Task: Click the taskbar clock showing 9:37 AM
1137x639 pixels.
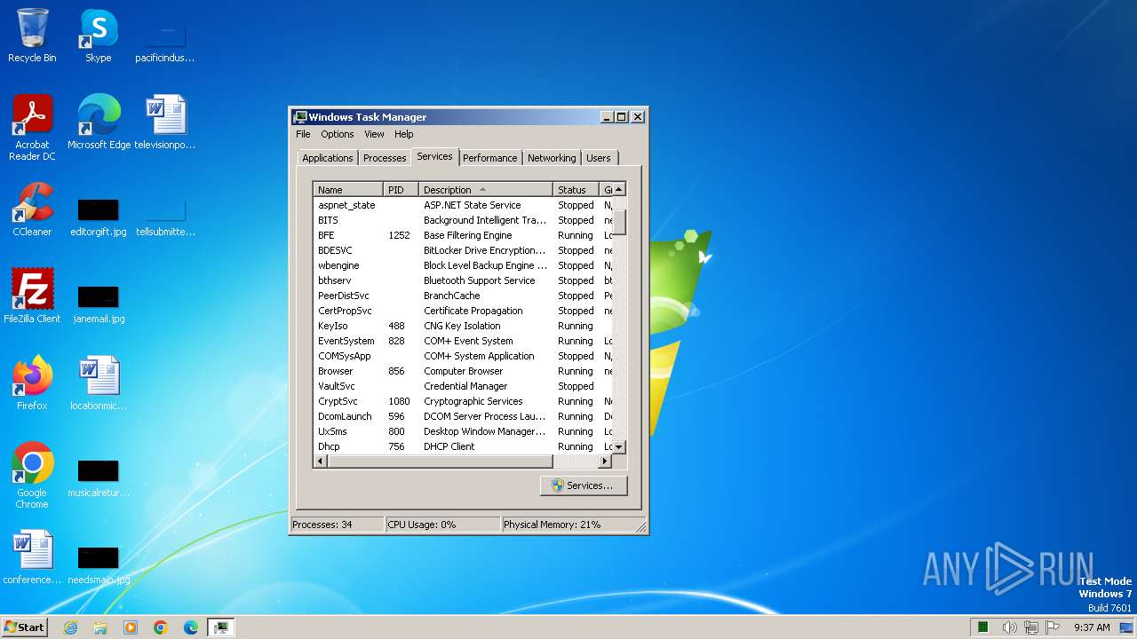Action: click(x=1092, y=627)
